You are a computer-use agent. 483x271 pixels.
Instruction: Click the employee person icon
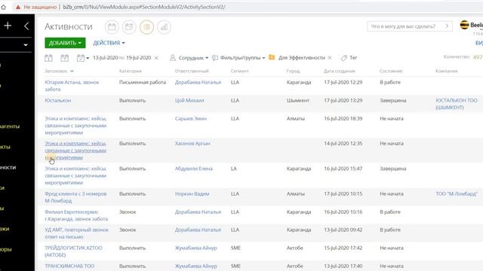pyautogui.click(x=173, y=58)
